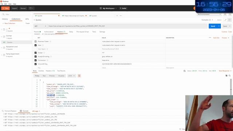Toggle the X-CoinAPI-Key header checkbox
The height and width of the screenshot is (131, 233).
point(36,64)
